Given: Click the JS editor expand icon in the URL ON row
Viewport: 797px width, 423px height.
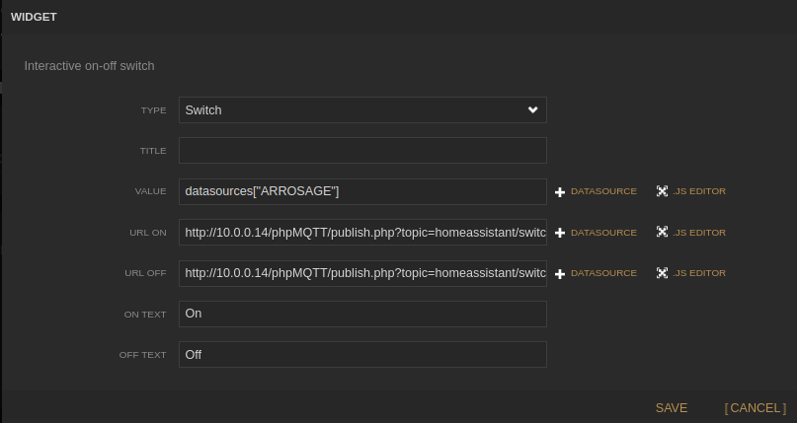Looking at the screenshot, I should (662, 233).
